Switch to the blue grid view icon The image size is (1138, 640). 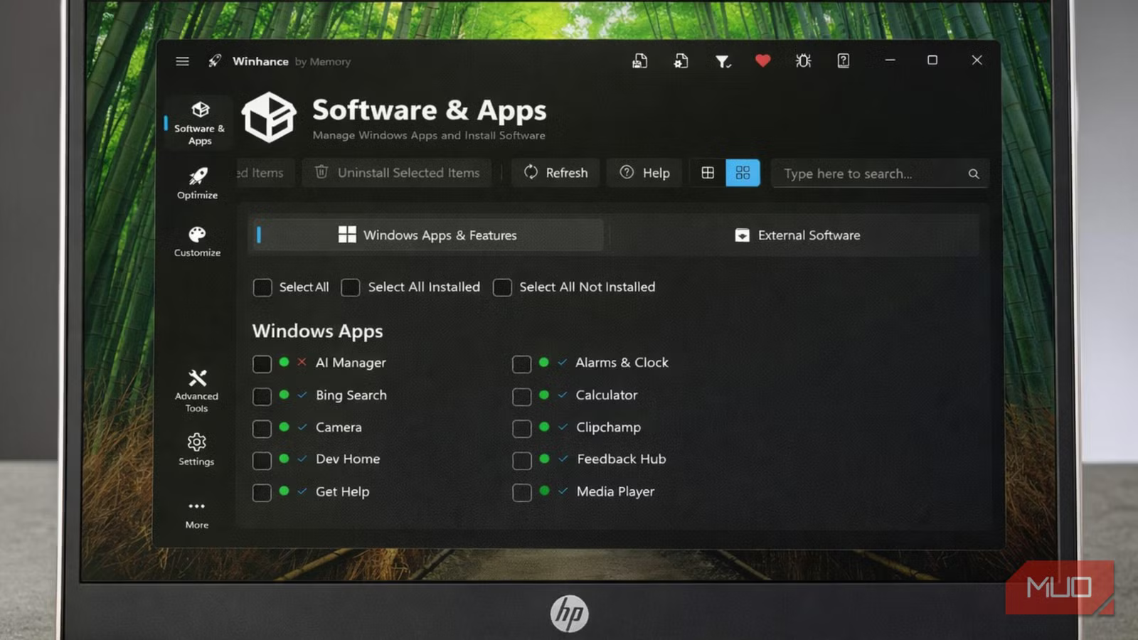point(743,173)
